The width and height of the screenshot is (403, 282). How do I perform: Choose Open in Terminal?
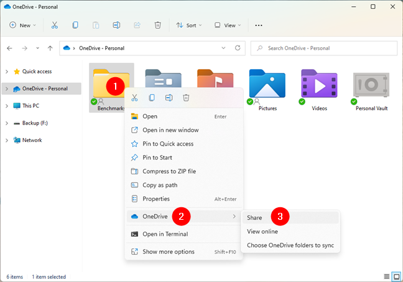coord(184,234)
